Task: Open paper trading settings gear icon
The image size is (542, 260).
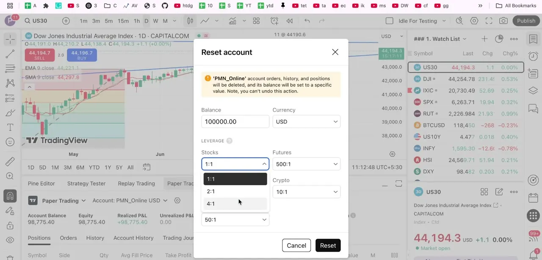Action: [177, 200]
